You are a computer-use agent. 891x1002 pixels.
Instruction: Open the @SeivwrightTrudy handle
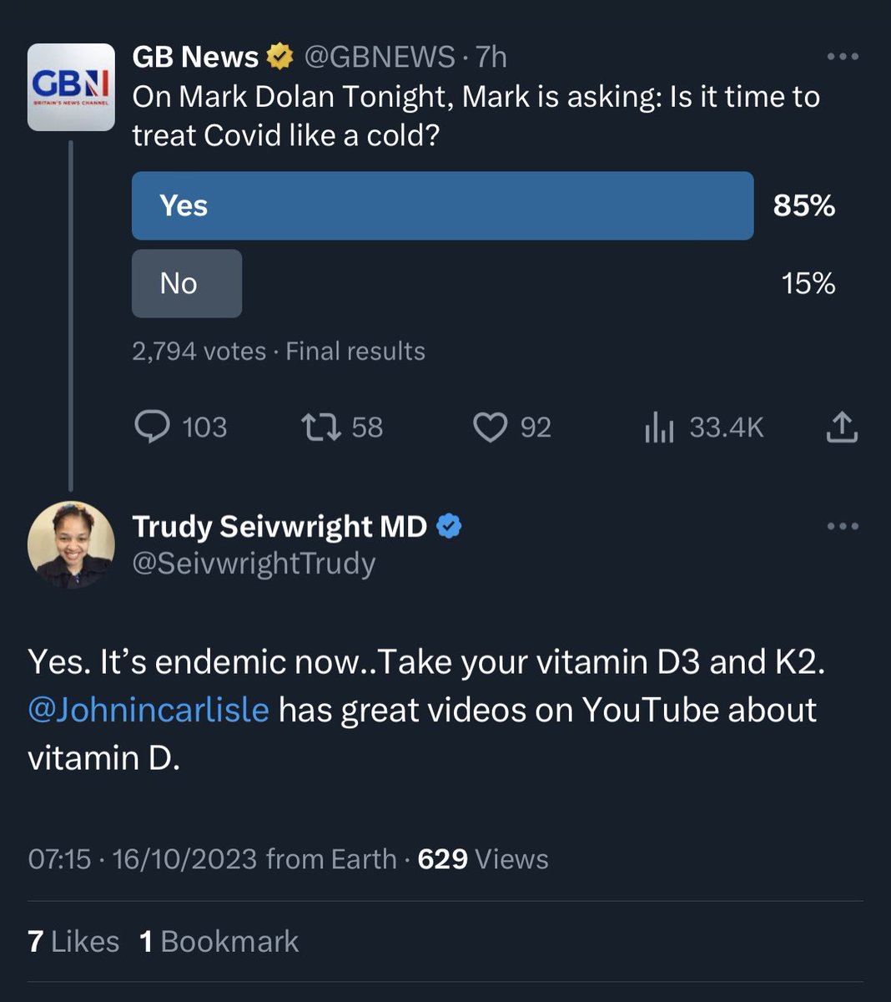[x=254, y=564]
